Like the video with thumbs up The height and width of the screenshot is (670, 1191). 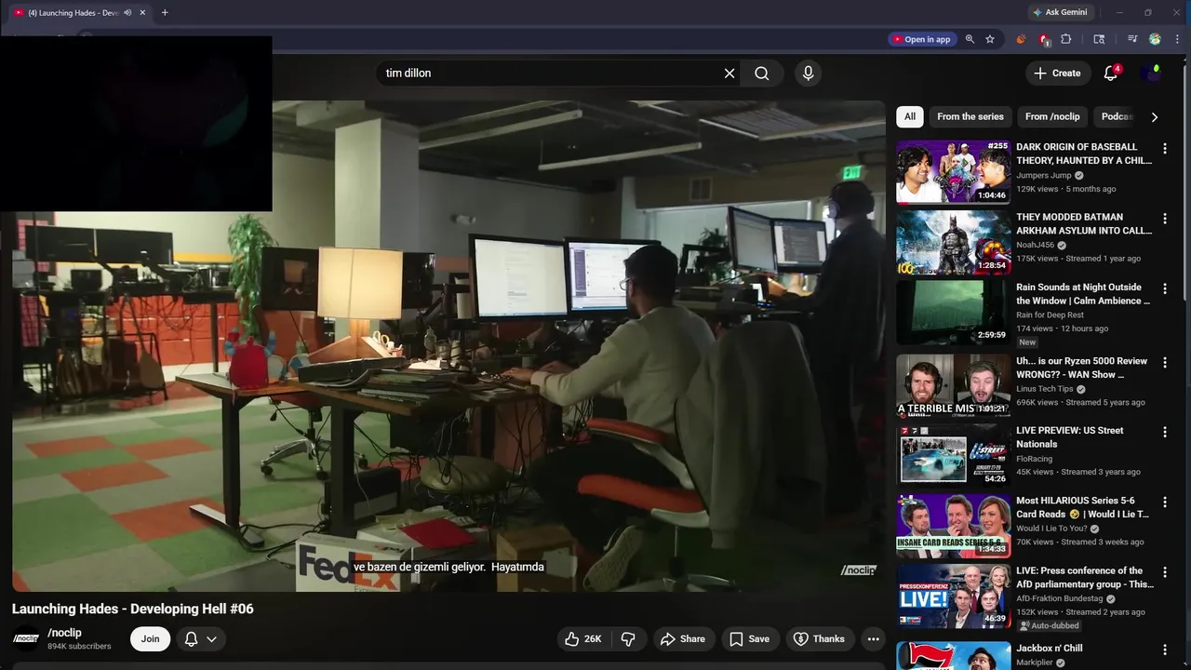click(x=582, y=639)
